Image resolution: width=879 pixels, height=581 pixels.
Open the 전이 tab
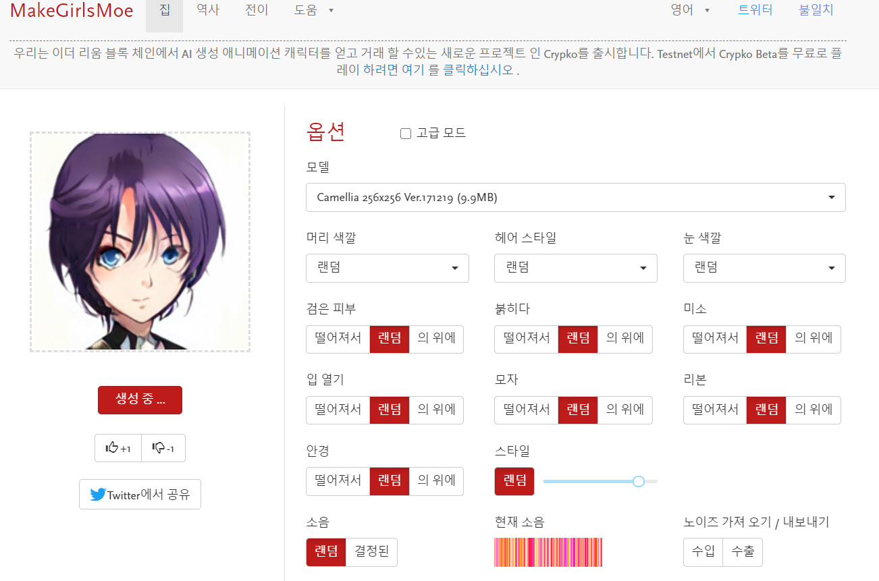(x=257, y=10)
